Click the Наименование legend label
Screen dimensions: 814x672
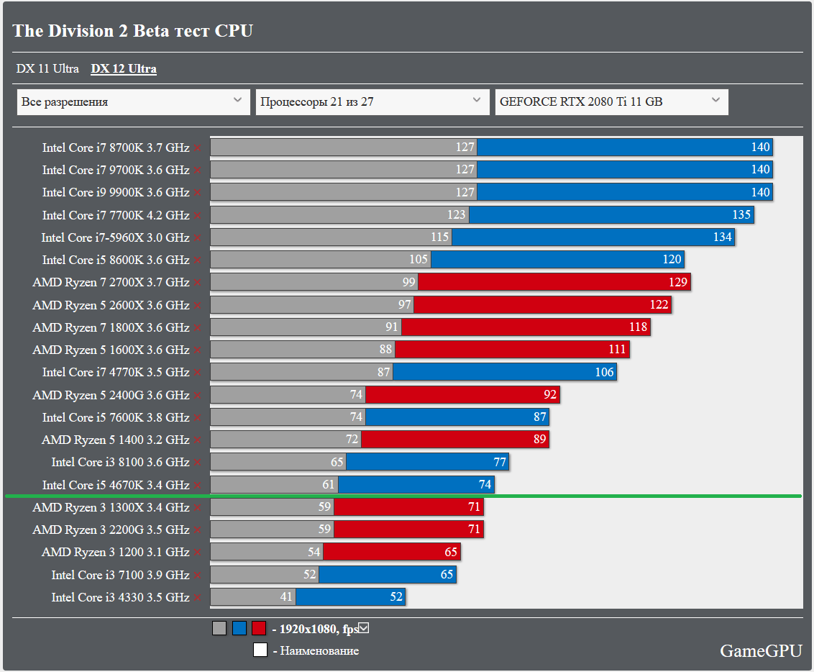[x=319, y=650]
